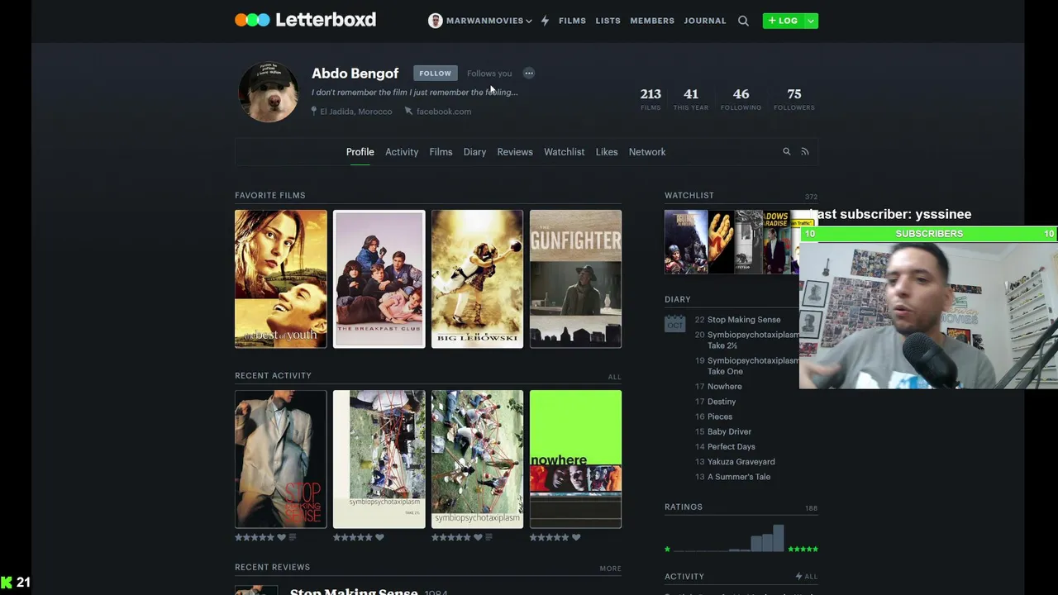Open the Nowhere recent activity poster
Screen dimensions: 1058x595
(576, 459)
